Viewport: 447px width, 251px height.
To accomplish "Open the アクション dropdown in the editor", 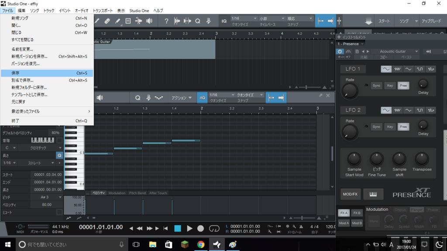I will pyautogui.click(x=182, y=98).
